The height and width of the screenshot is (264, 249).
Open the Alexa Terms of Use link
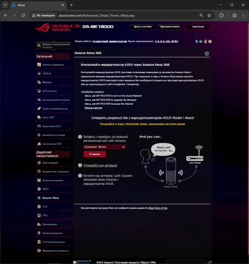point(158,208)
